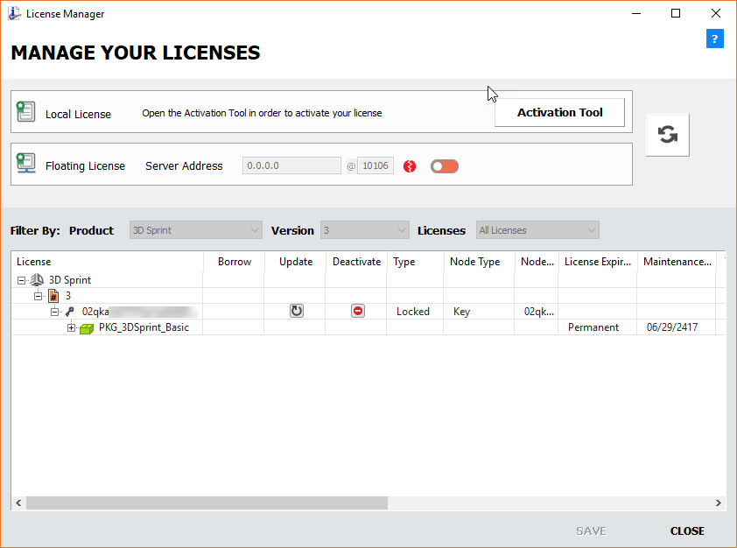
Task: Collapse the 3D Sprint tree node
Action: (21, 280)
